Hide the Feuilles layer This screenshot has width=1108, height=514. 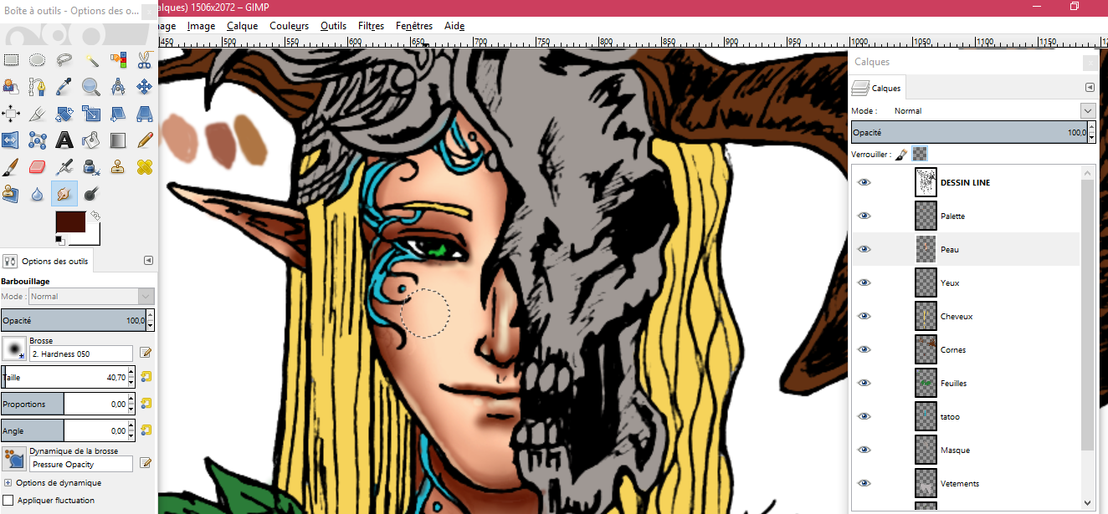(864, 383)
